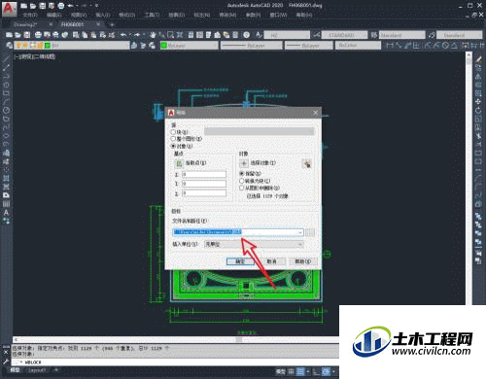Switch to the Layout1 tab
Screen dimensions: 486x379
click(x=38, y=370)
